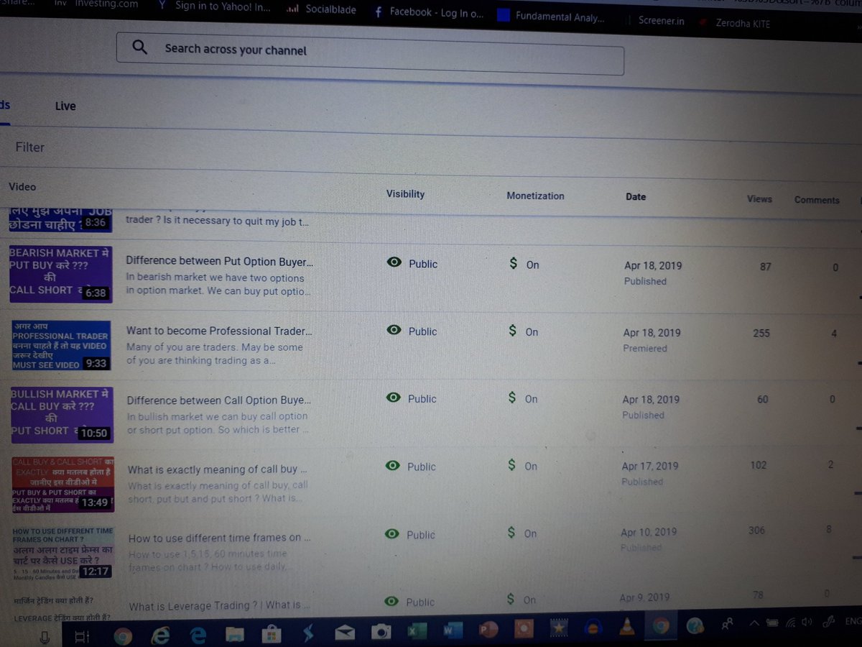Click eye icon for What is Leverage Trading
The height and width of the screenshot is (647, 862).
(391, 600)
